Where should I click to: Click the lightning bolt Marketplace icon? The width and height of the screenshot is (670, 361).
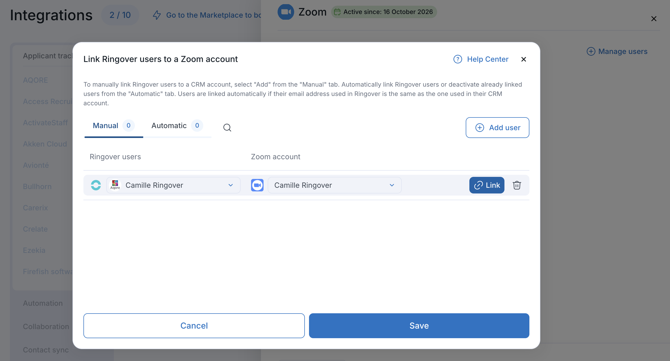157,15
